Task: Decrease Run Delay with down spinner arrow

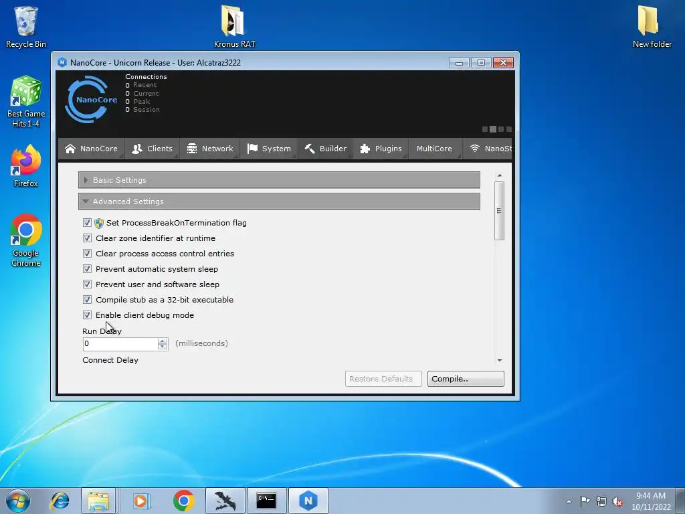Action: point(163,347)
